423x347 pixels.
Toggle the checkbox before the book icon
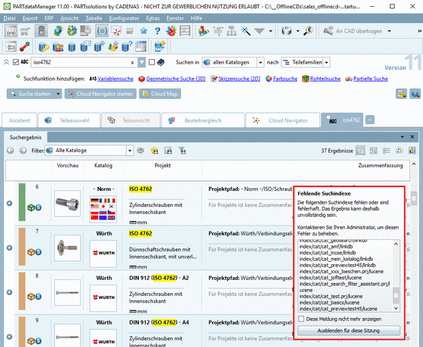(152, 62)
